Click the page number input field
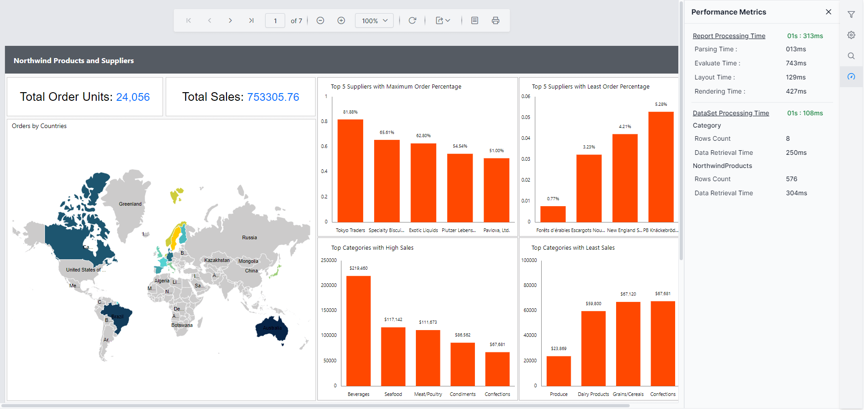The image size is (864, 410). [275, 20]
